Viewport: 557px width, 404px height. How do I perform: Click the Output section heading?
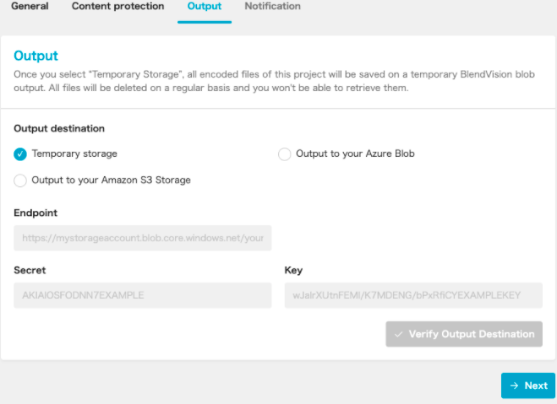36,56
